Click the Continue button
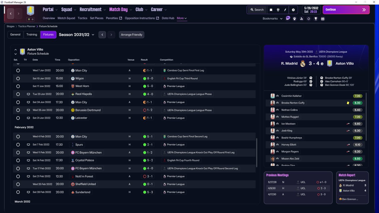Image resolution: width=379 pixels, height=213 pixels. (346, 10)
